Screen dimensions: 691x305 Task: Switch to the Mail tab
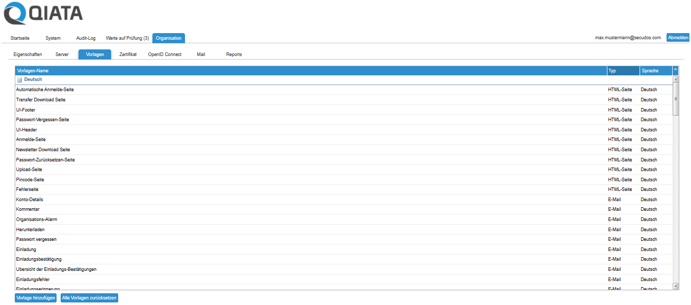click(200, 54)
